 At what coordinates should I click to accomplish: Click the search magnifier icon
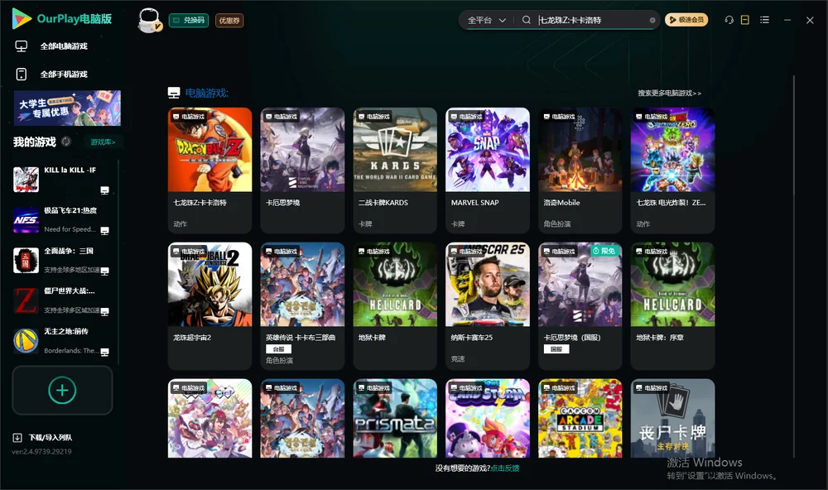coord(526,20)
